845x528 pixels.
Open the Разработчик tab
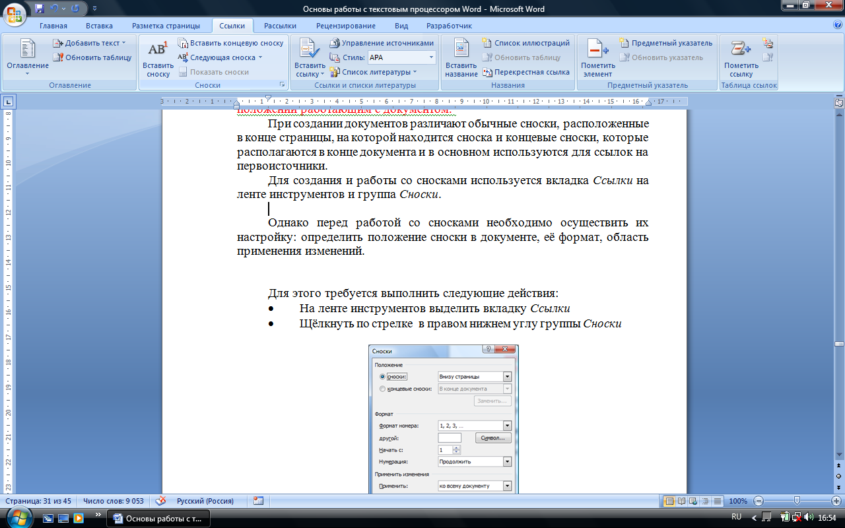click(449, 26)
